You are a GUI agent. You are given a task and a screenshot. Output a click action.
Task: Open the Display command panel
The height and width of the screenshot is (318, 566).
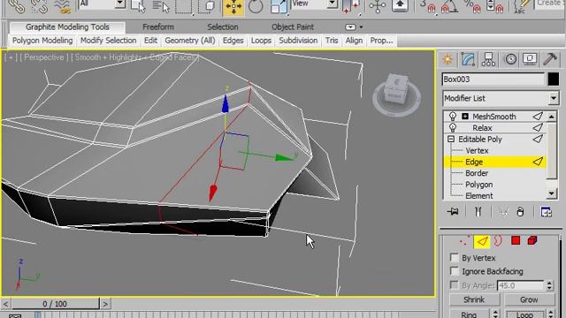tap(530, 59)
